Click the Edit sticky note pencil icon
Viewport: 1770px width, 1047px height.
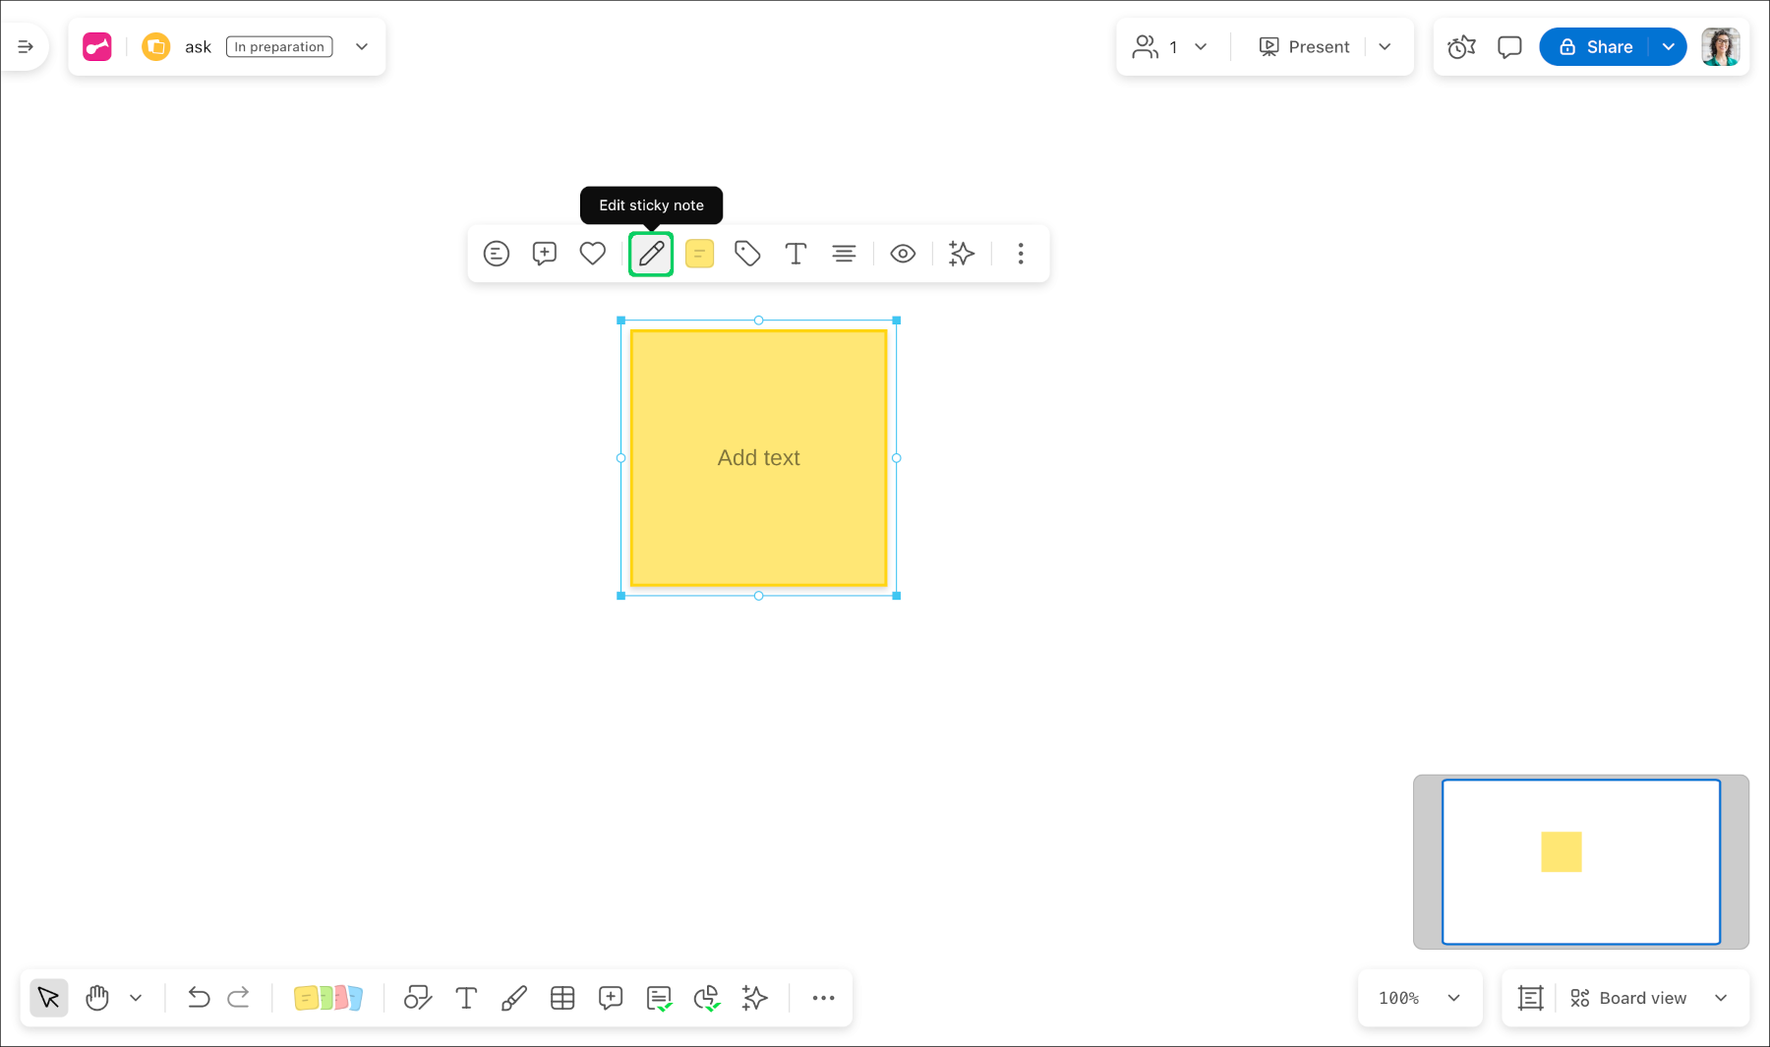(x=651, y=254)
